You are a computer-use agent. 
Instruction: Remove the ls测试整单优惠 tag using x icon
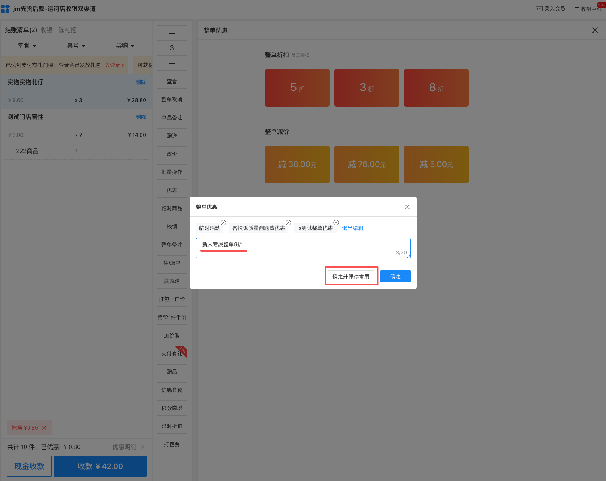tap(336, 223)
